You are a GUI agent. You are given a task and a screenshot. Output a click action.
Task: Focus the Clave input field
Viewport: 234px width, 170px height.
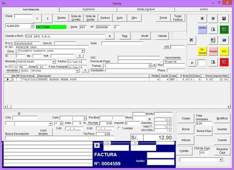[x=23, y=16]
